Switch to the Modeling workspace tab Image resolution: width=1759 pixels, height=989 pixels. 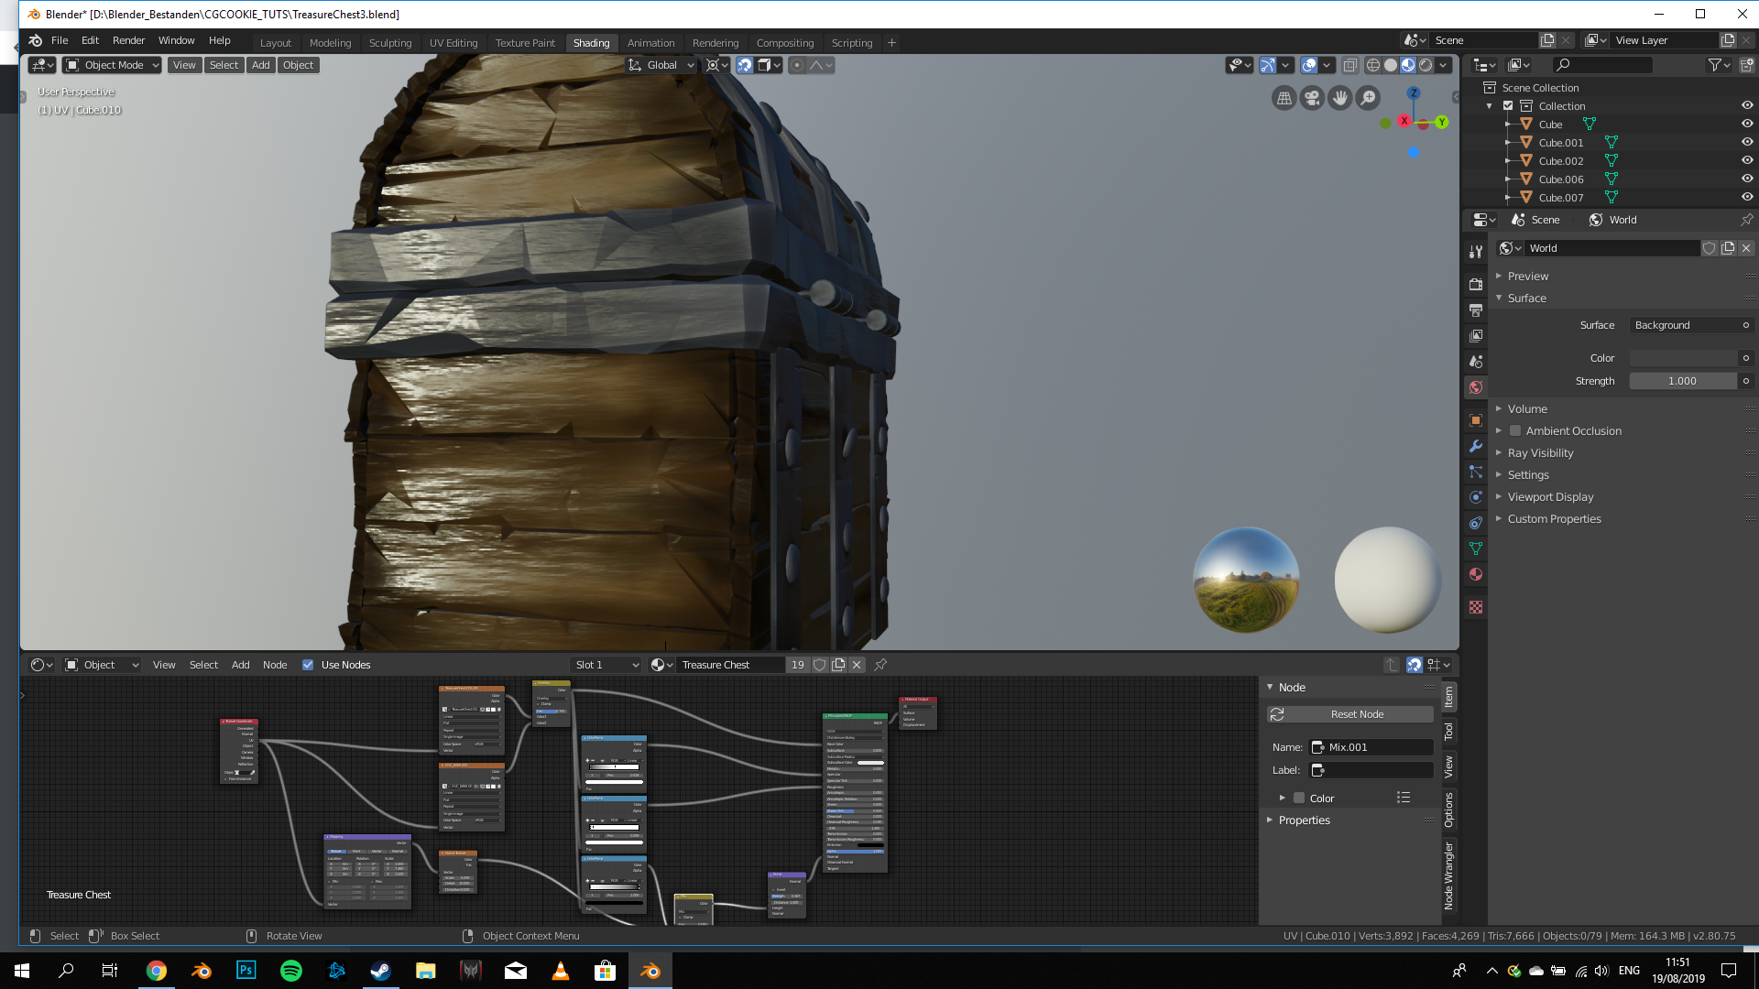tap(330, 43)
